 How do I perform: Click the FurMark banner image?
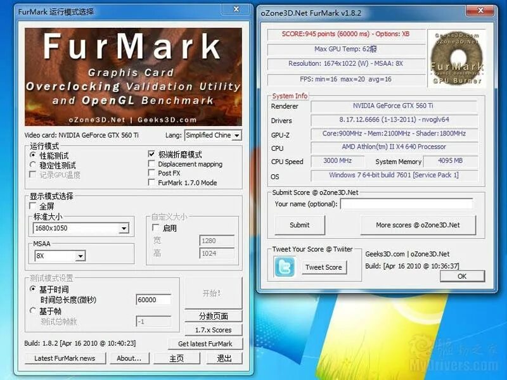(x=133, y=77)
